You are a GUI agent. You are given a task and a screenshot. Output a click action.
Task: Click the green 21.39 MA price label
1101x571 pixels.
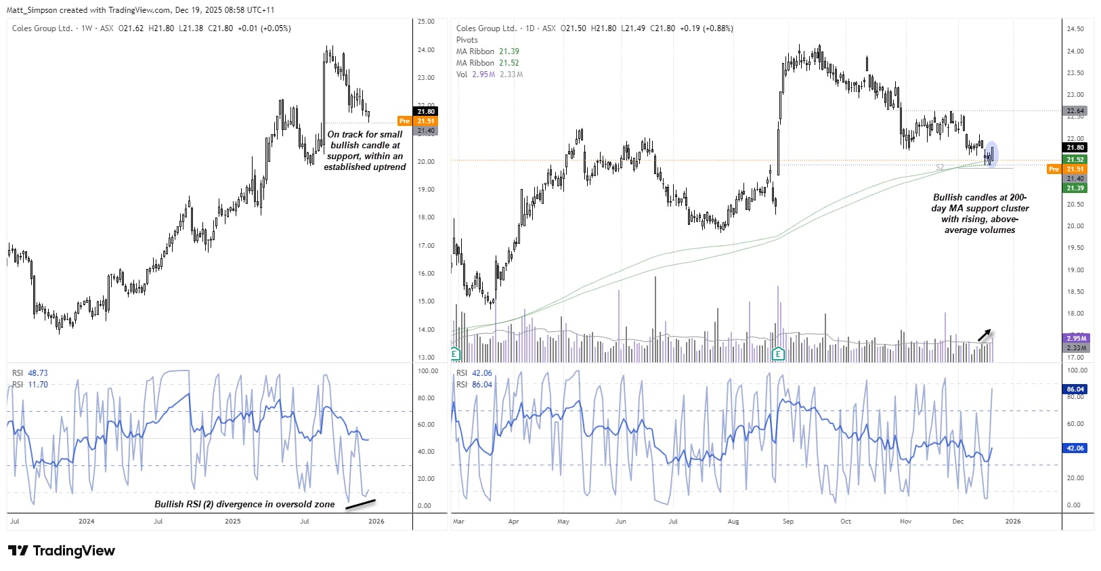1075,188
